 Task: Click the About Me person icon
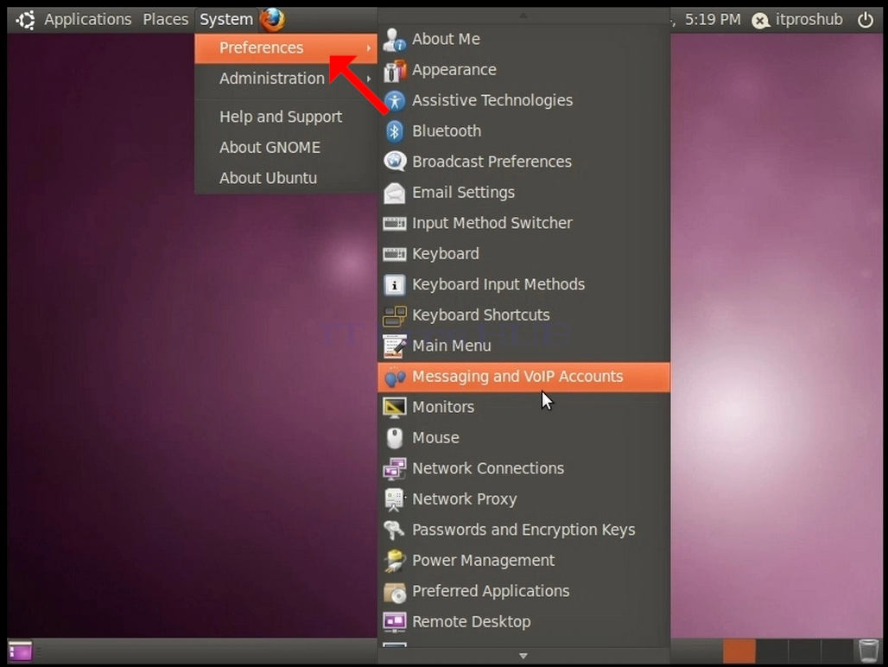pyautogui.click(x=394, y=39)
